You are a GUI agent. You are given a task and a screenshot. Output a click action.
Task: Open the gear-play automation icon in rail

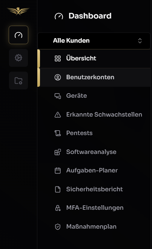click(18, 58)
